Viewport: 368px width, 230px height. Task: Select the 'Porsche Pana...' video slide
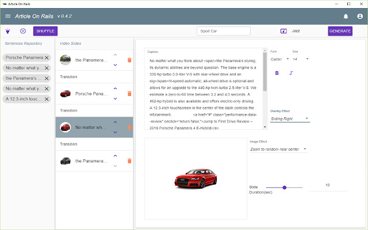[x=94, y=94]
